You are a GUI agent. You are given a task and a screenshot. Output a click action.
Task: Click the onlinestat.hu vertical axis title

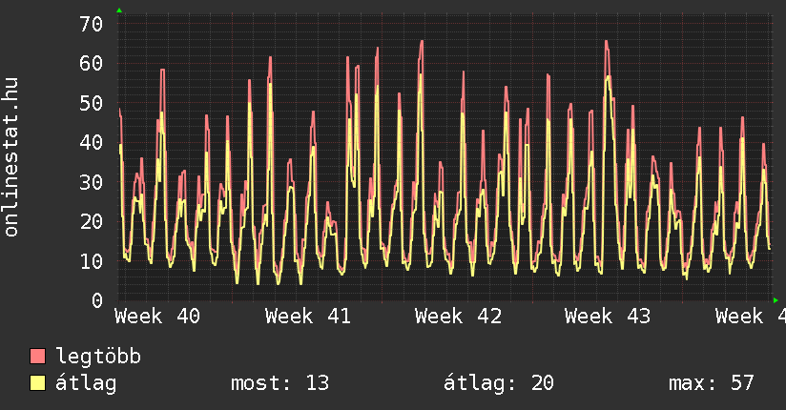(x=12, y=158)
